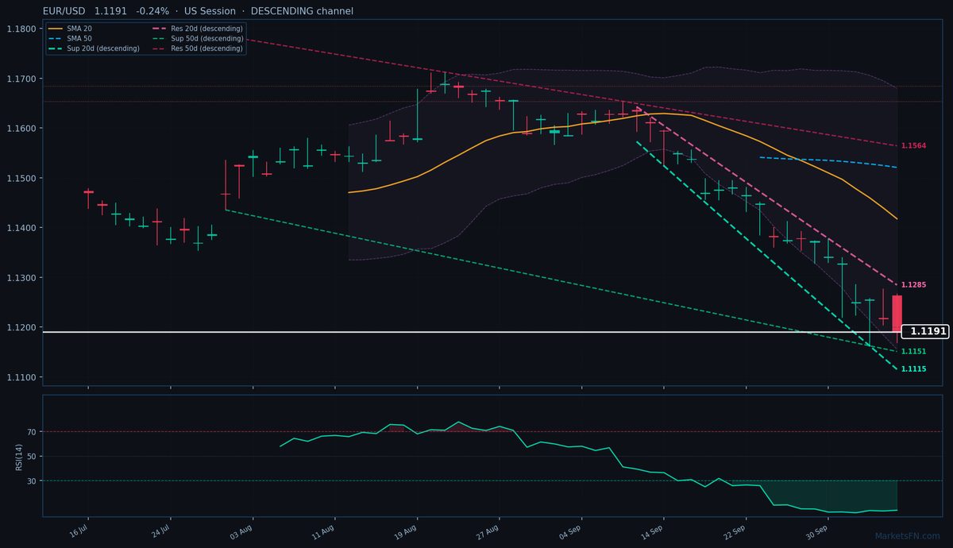
Task: Click the 1.1600 price axis label
Action: 21,129
